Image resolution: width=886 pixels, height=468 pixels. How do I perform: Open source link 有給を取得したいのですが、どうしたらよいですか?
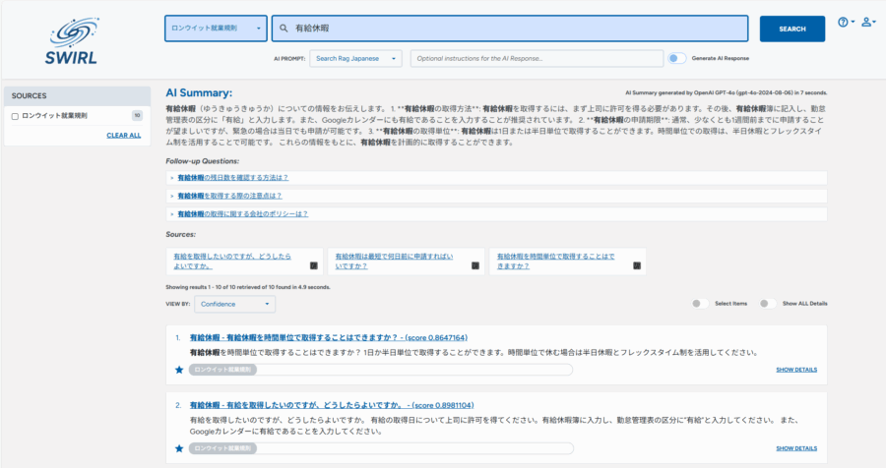coord(232,261)
